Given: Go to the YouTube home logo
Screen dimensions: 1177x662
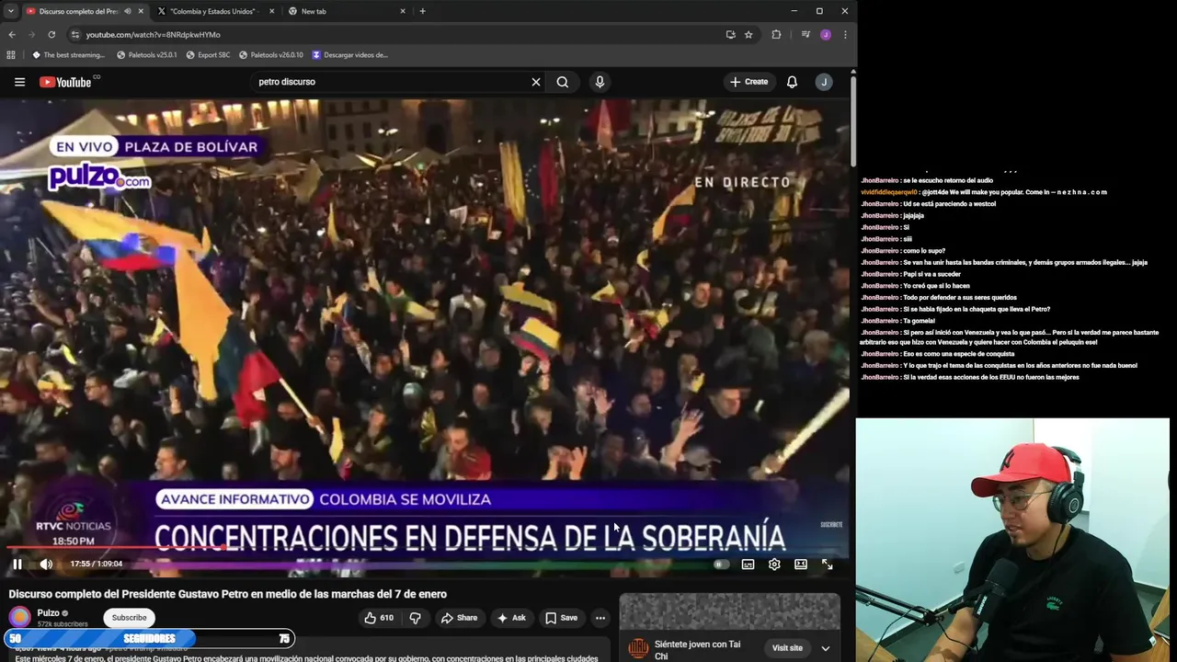Looking at the screenshot, I should click(65, 82).
